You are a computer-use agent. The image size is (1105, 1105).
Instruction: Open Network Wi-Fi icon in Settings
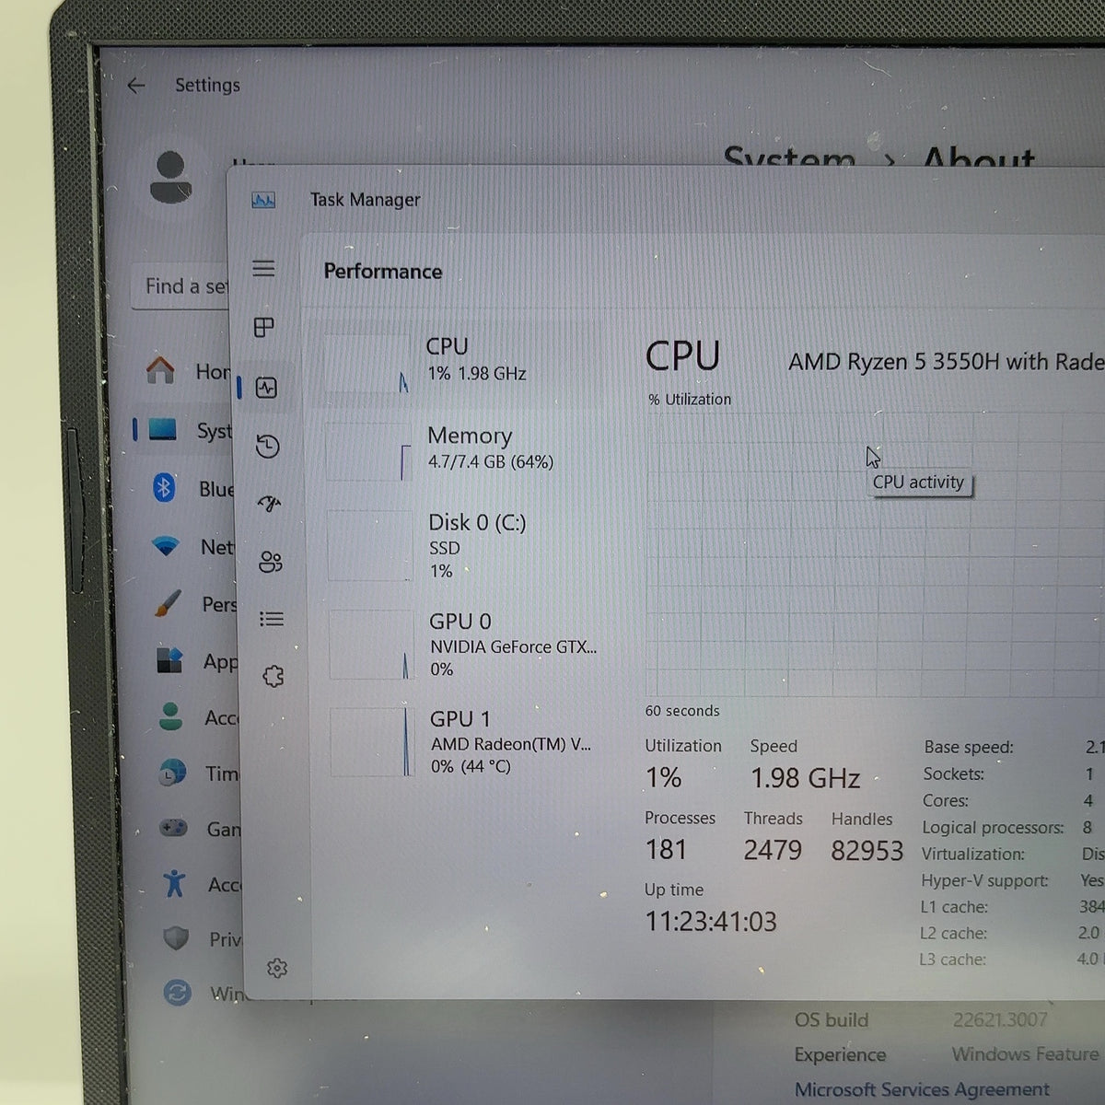166,546
